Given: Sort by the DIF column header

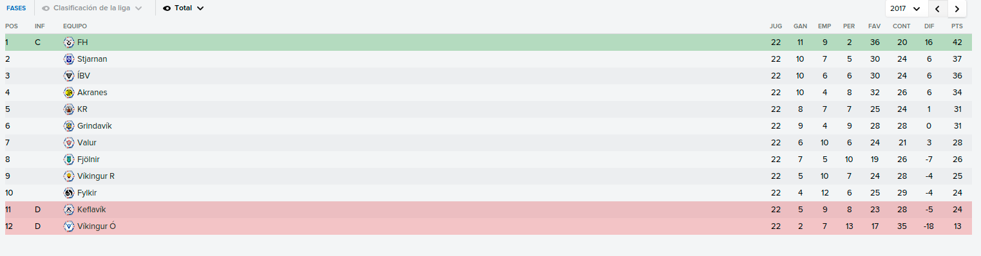Looking at the screenshot, I should pyautogui.click(x=929, y=26).
